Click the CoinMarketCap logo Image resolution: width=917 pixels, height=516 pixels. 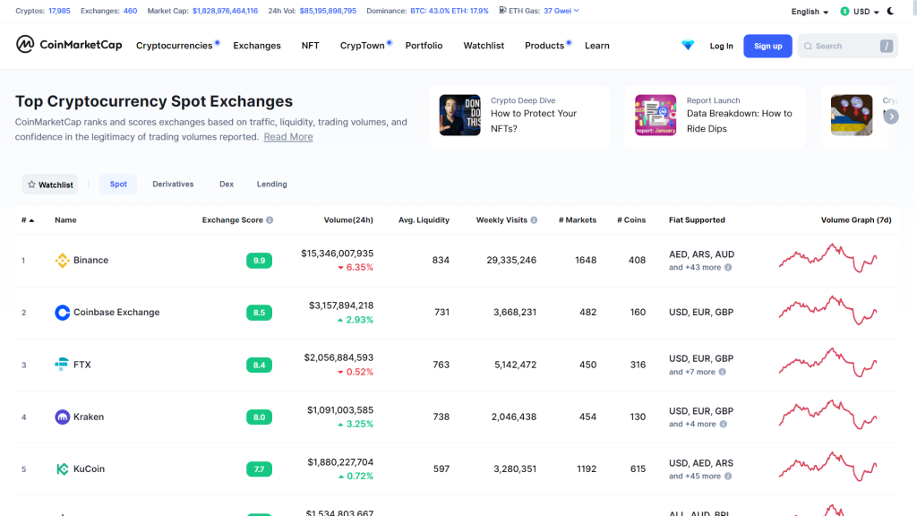tap(69, 45)
